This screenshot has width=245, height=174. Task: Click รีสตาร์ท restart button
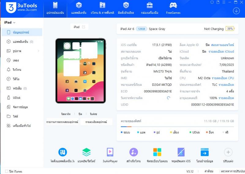(66, 114)
